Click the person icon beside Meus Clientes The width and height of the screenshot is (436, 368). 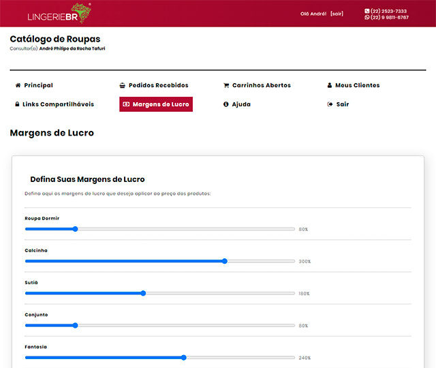coord(330,85)
